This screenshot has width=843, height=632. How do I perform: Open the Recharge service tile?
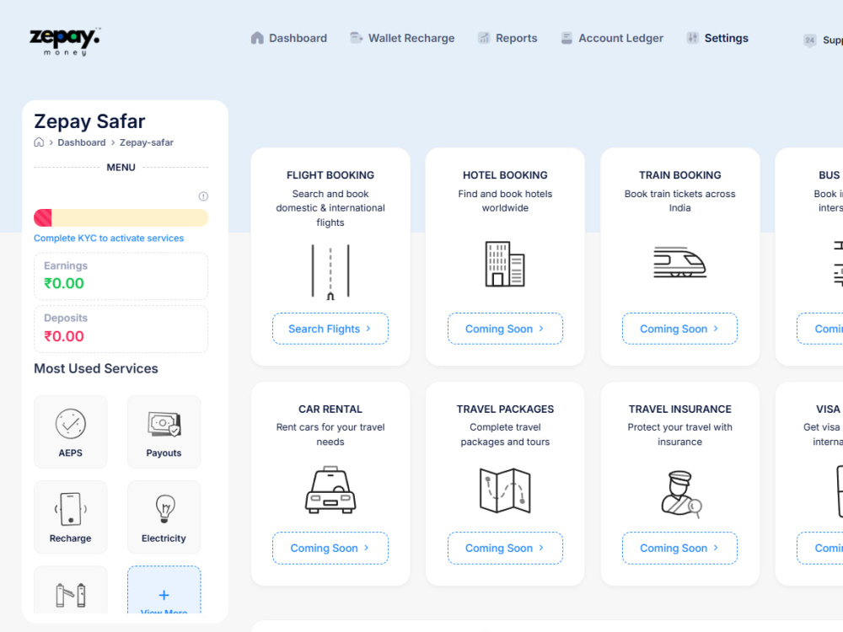pyautogui.click(x=71, y=517)
